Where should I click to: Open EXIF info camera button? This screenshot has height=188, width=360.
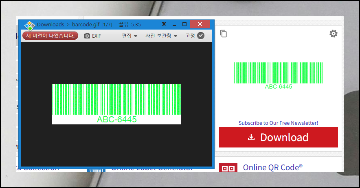[x=92, y=36]
